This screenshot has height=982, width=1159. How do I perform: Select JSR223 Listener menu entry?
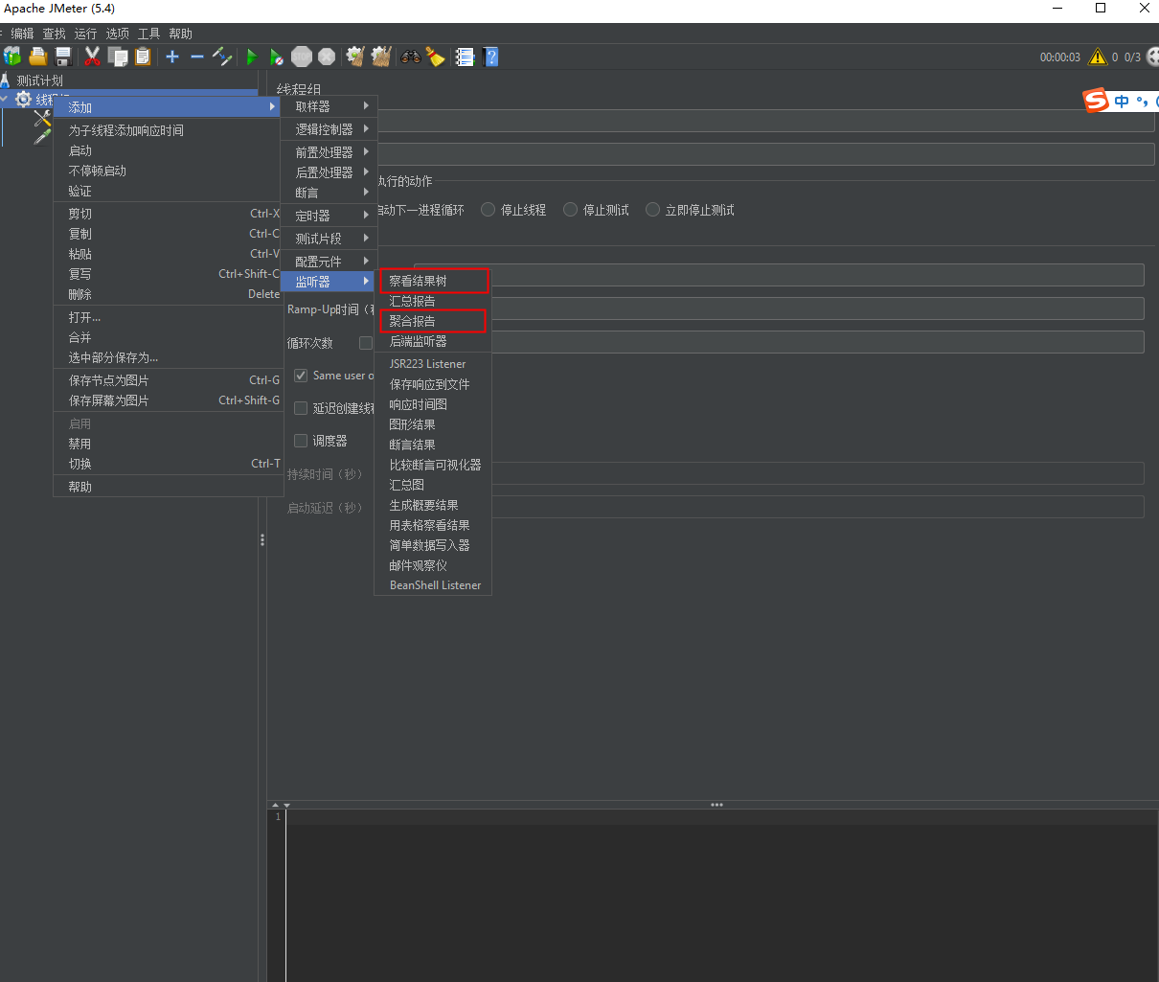[x=433, y=364]
